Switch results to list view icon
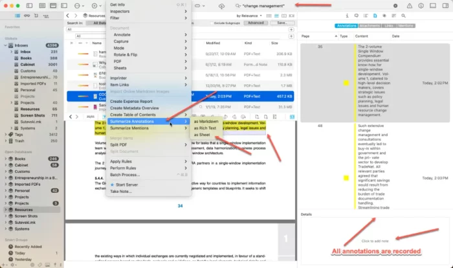The image size is (453, 268). [x=276, y=16]
